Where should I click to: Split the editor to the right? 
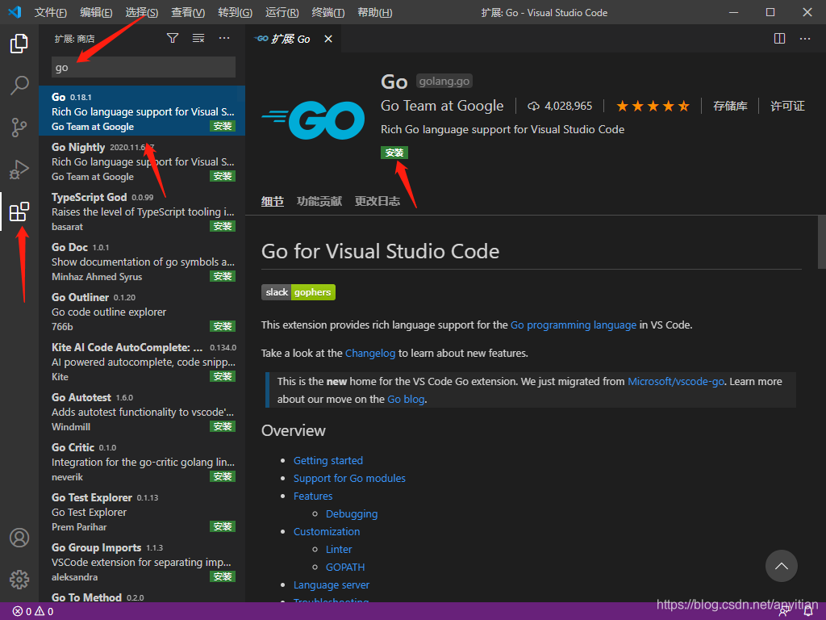click(x=780, y=39)
